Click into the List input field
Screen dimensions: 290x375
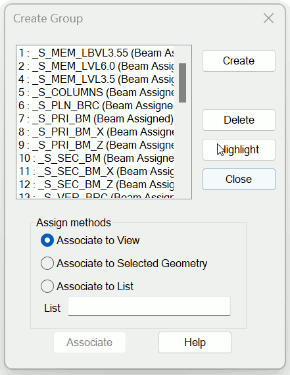point(149,306)
